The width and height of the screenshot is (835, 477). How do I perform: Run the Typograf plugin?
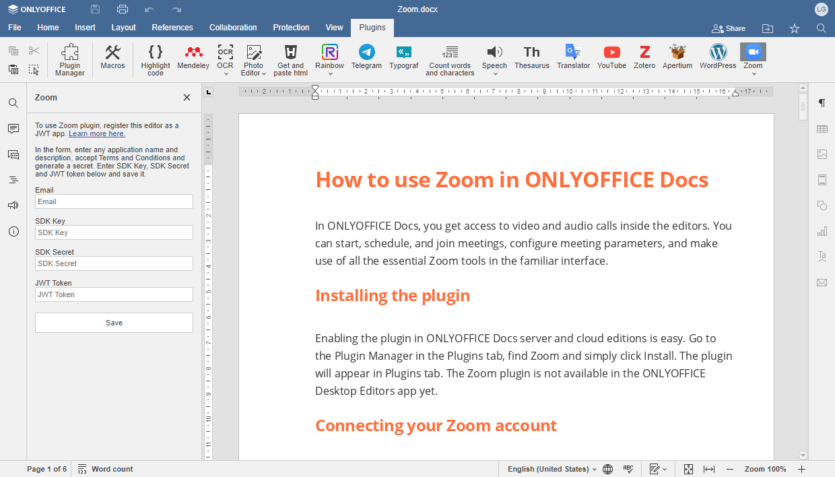(403, 57)
